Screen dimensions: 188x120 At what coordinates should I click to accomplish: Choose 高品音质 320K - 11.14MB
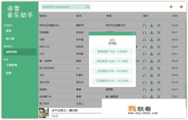[112, 61]
